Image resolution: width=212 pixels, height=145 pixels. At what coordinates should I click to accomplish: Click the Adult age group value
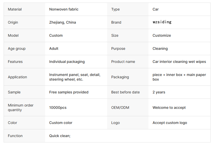pyautogui.click(x=54, y=49)
